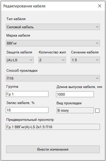Toggle the checkbox next to Вид прокладки

click(97, 111)
